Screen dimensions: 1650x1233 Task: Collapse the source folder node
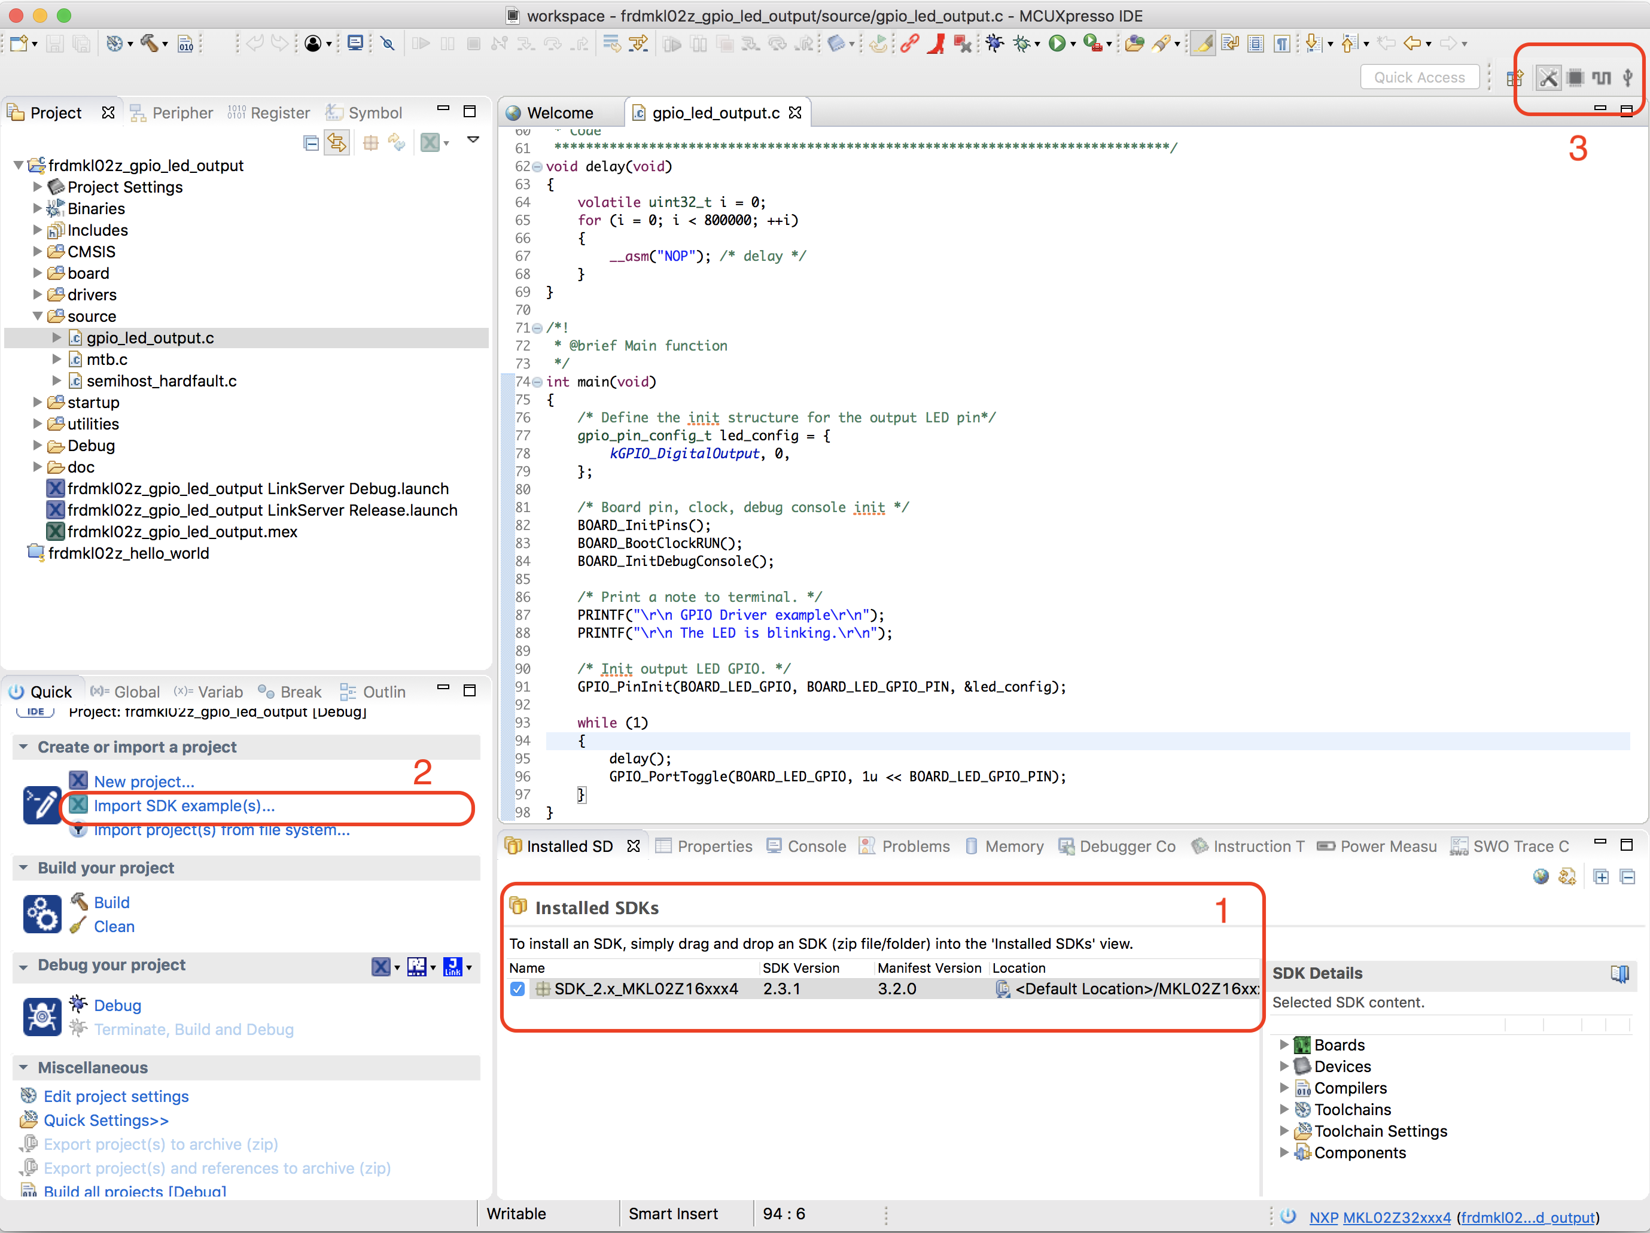point(37,315)
